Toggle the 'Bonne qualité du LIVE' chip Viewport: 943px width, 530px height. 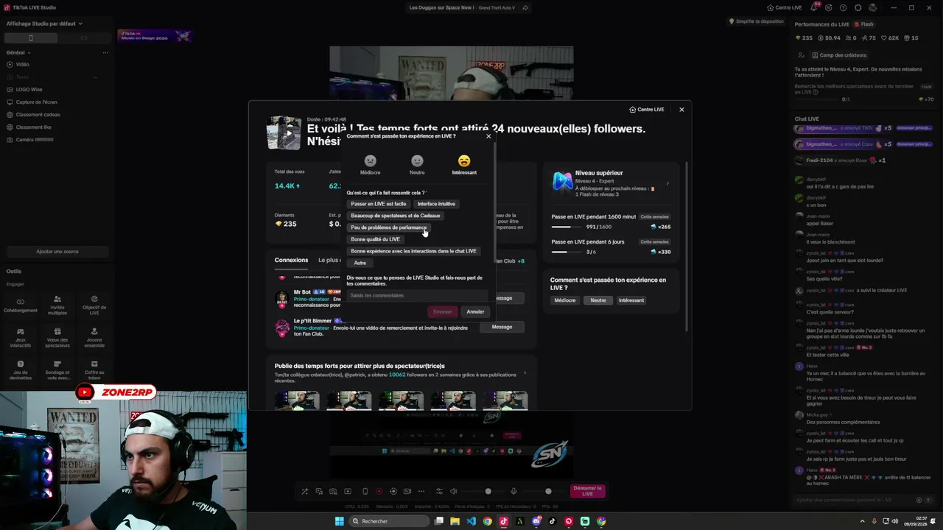pos(375,239)
